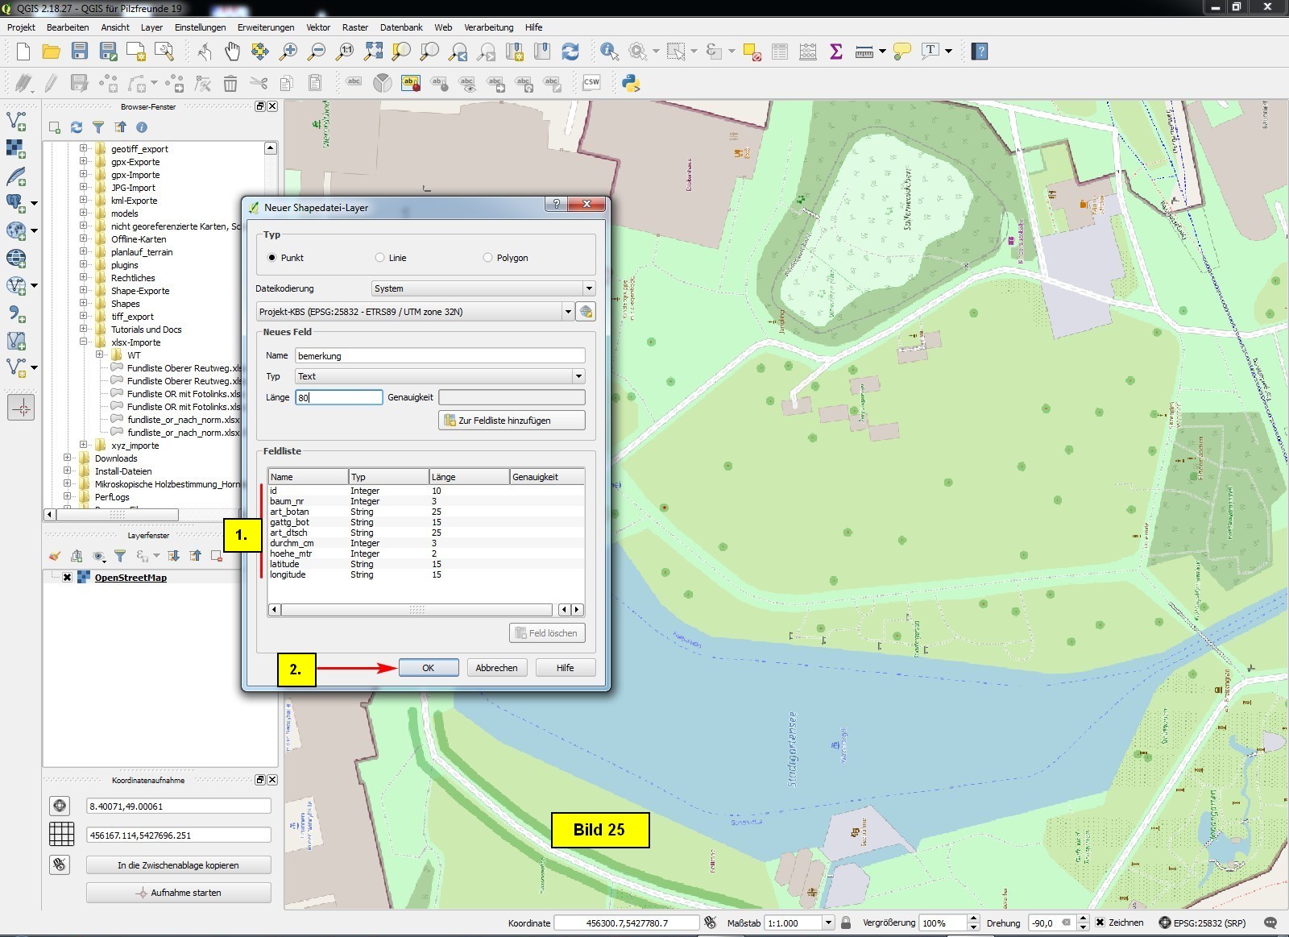Click the Zoom In magnifier tool

point(288,52)
